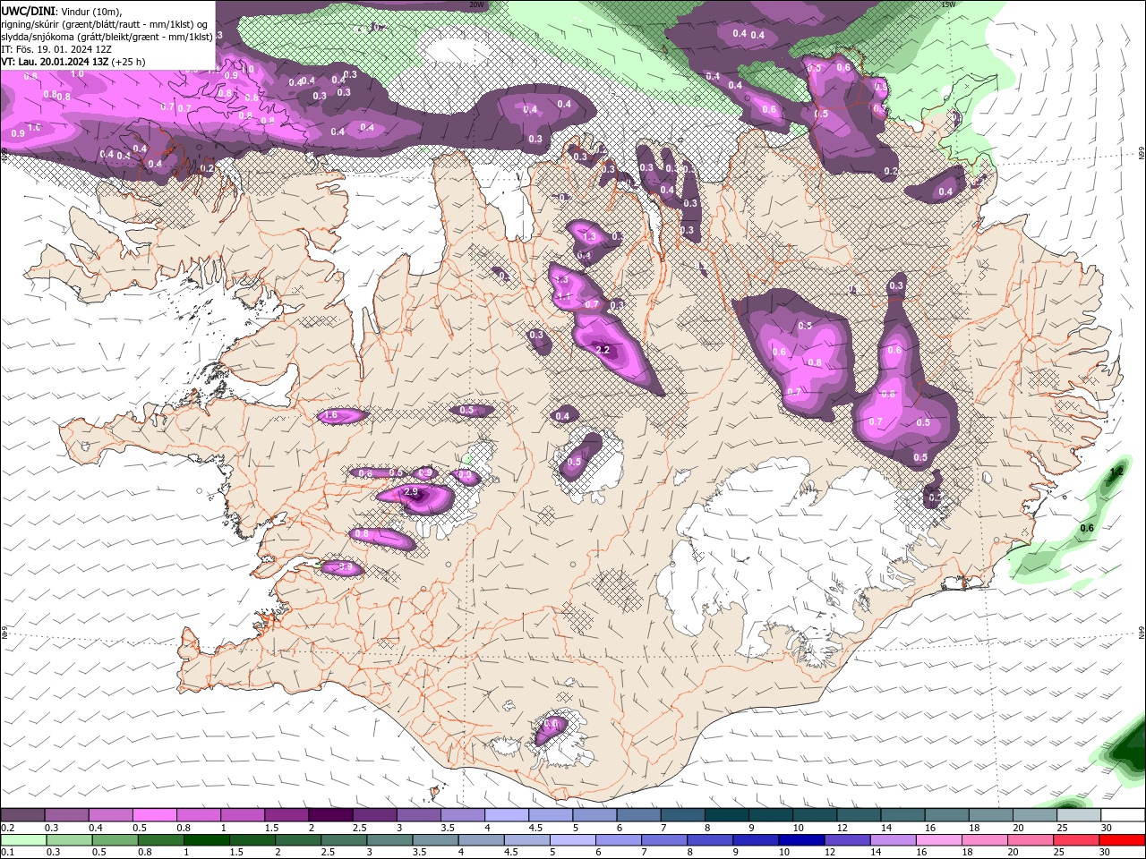Click the '15W' longitude label at the top
Image resolution: width=1146 pixels, height=859 pixels.
(x=948, y=4)
